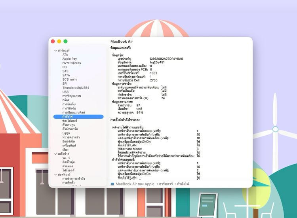Select บลูทูธ in the sidebar
This screenshot has width=297, height=218.
(66, 133)
